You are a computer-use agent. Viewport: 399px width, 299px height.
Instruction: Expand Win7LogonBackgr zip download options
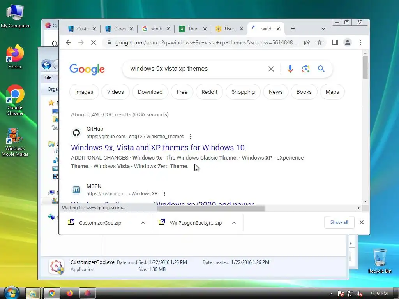[x=234, y=223]
